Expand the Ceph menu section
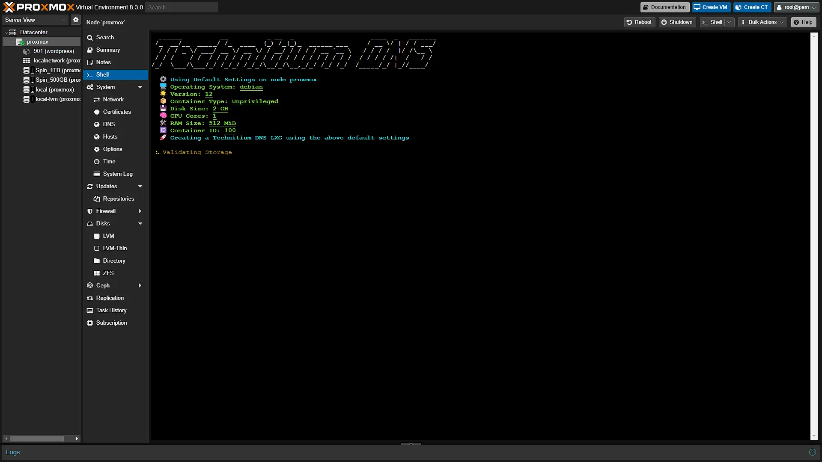 click(140, 286)
